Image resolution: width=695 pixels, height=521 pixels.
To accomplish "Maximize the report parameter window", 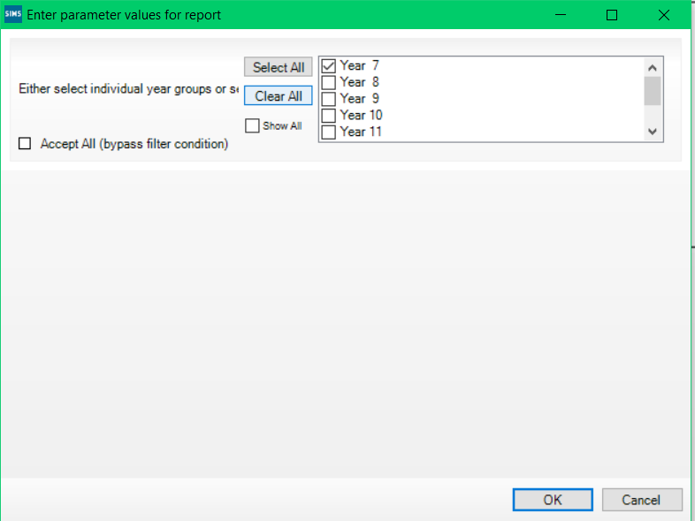I will pos(612,15).
